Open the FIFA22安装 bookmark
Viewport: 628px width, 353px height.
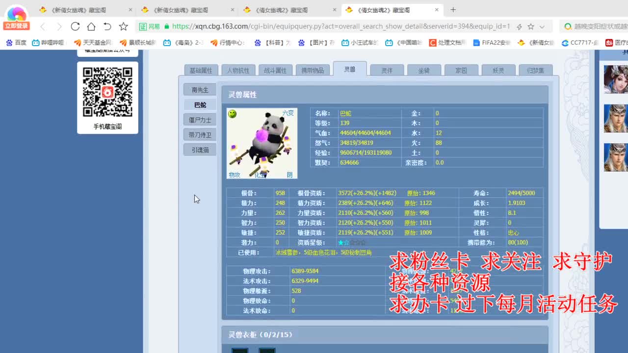492,43
